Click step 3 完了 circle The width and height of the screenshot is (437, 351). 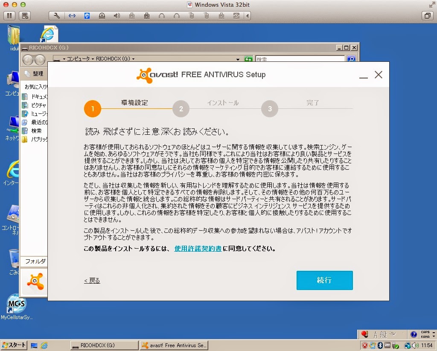pyautogui.click(x=270, y=109)
